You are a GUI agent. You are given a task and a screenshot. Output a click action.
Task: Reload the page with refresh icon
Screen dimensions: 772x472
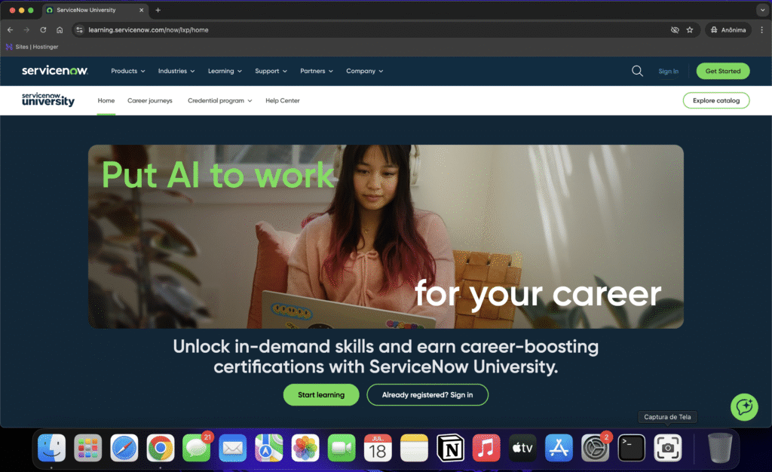43,30
